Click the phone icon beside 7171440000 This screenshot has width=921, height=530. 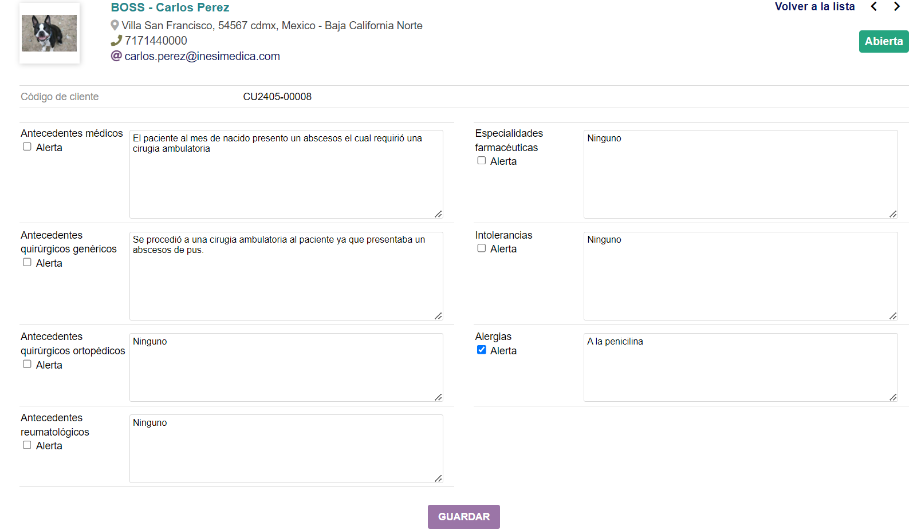point(116,40)
